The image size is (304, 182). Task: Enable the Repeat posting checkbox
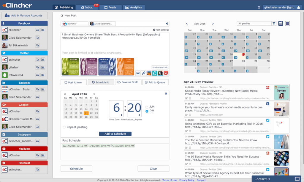click(64, 127)
